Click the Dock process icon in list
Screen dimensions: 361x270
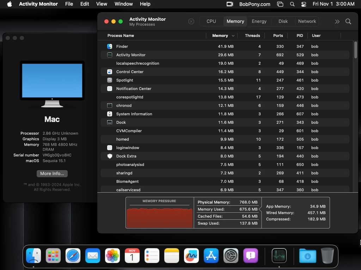pyautogui.click(x=110, y=122)
